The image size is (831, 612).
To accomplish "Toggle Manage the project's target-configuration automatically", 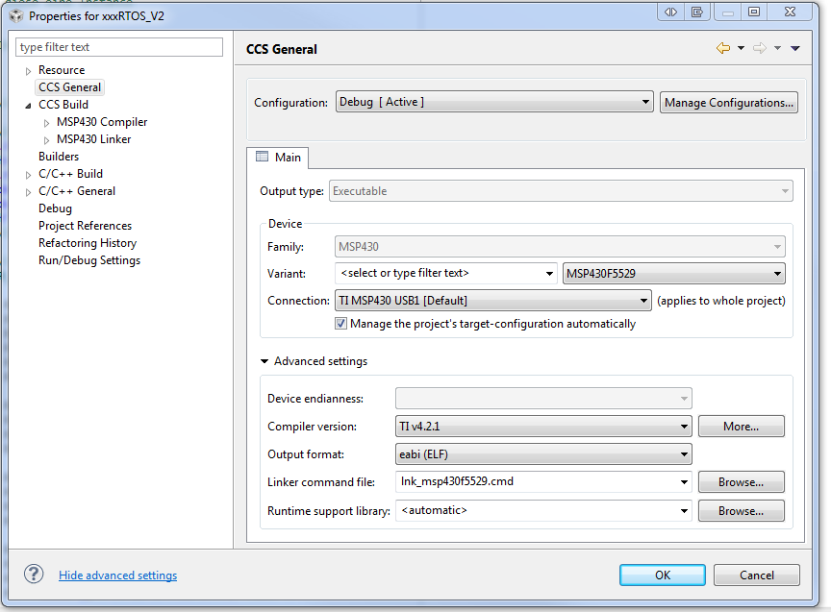I will [340, 324].
